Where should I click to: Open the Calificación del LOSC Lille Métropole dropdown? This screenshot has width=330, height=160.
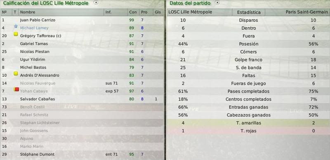(96, 3)
